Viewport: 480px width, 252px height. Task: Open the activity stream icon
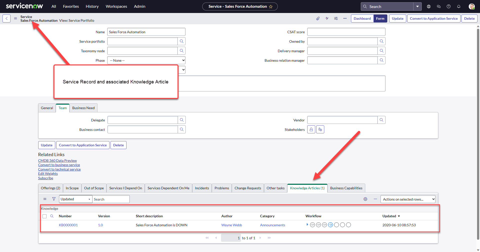coord(327,18)
